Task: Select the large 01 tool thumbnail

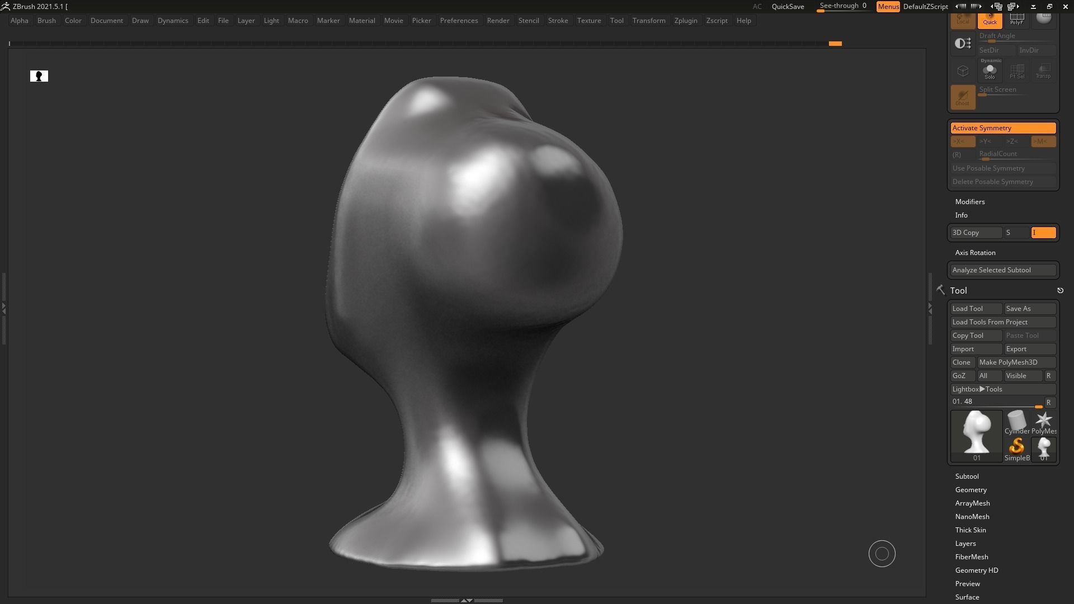Action: click(x=976, y=436)
